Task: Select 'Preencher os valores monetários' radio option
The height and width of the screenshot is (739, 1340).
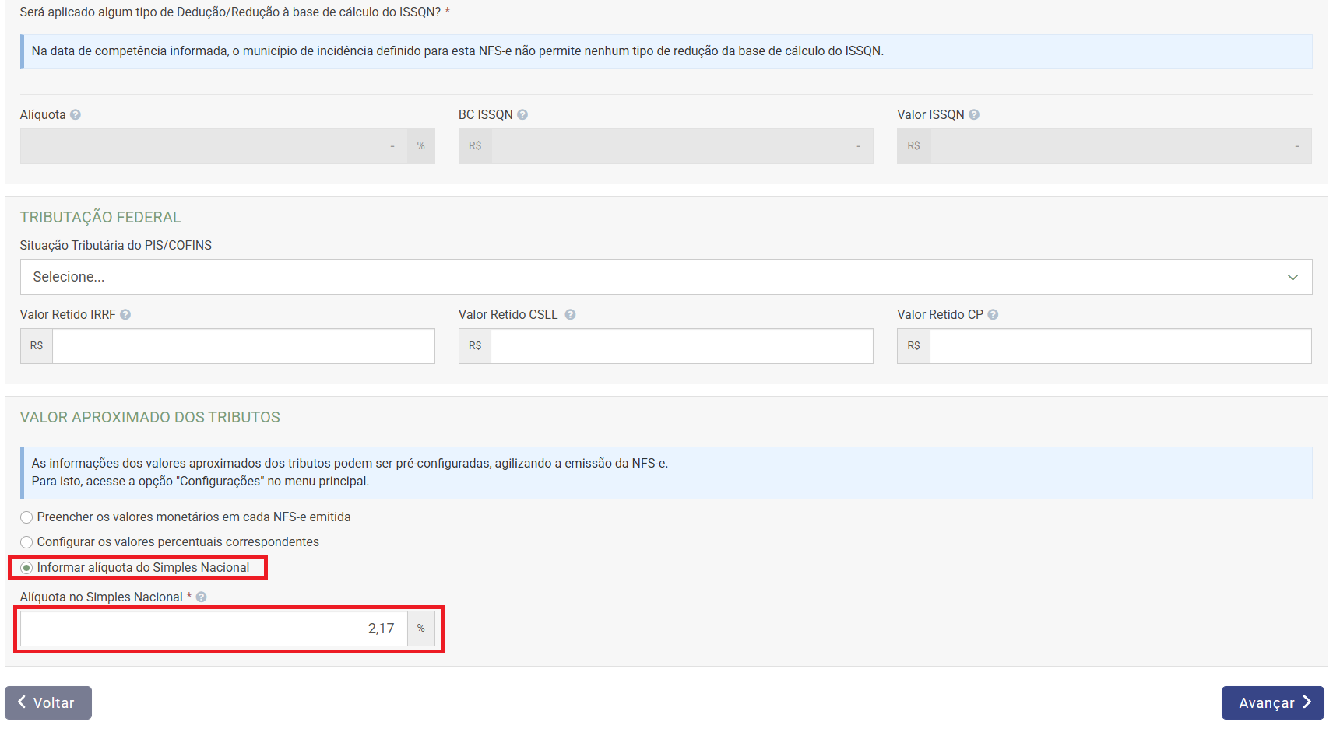Action: 26,517
